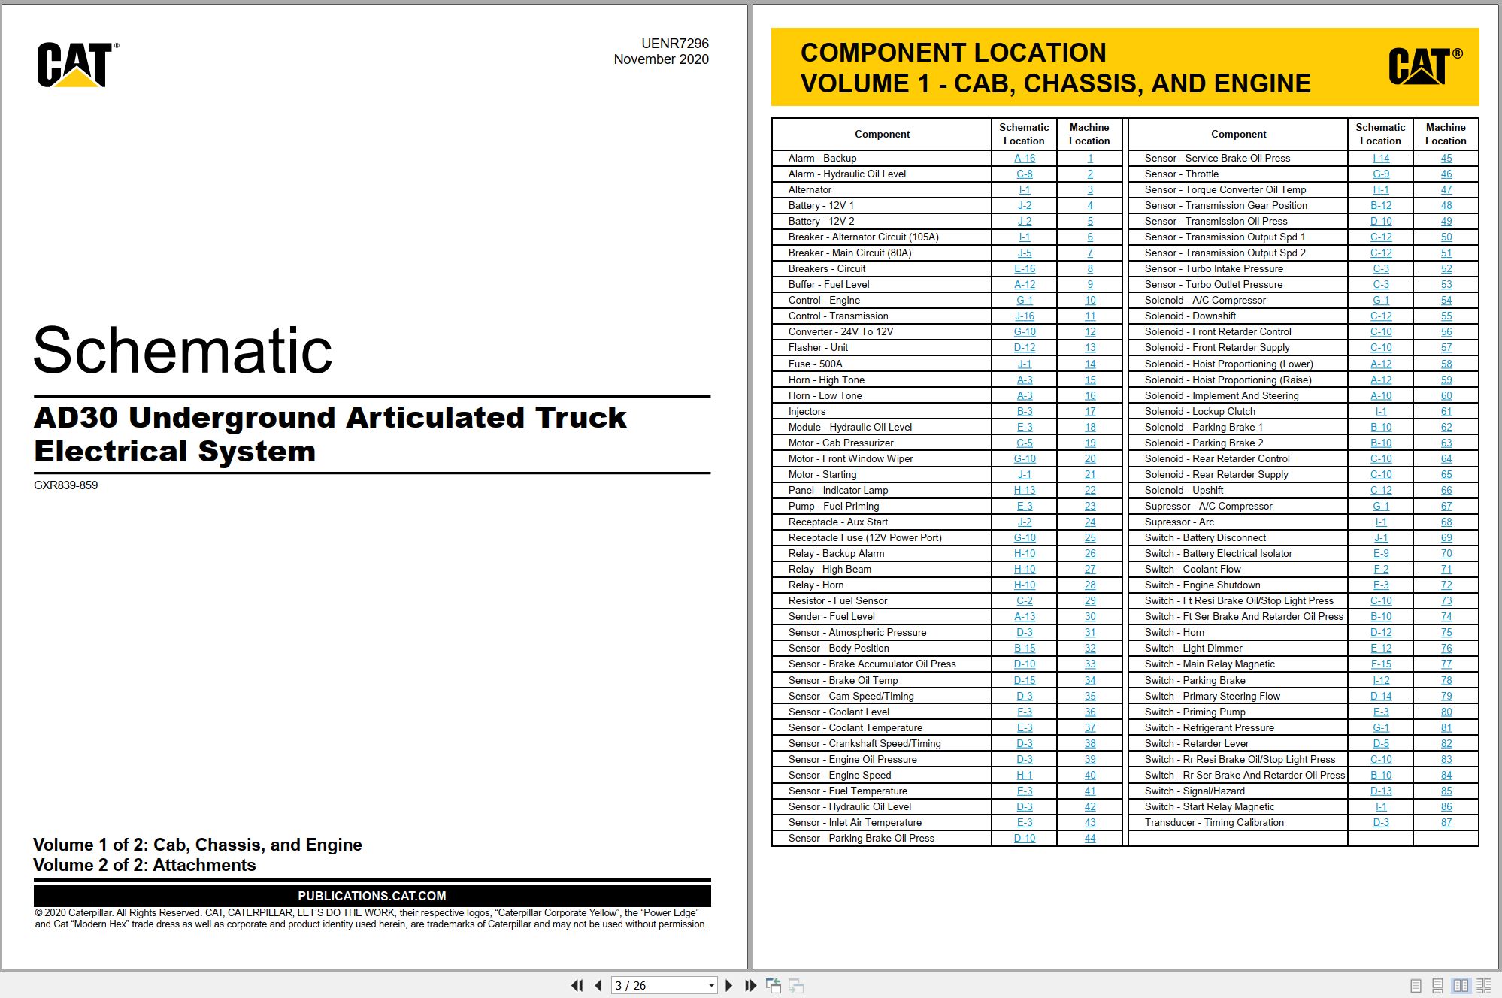
Task: Open machine location 24 for Receptacle - Aux Start
Action: [1090, 522]
